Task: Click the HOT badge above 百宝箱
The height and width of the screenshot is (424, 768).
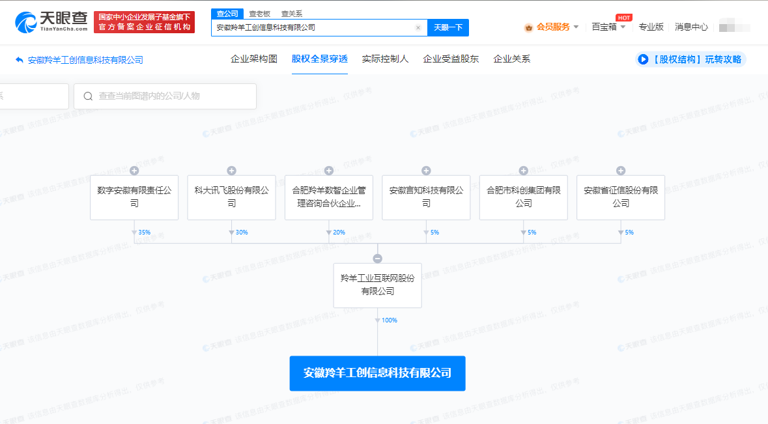Action: 623,18
